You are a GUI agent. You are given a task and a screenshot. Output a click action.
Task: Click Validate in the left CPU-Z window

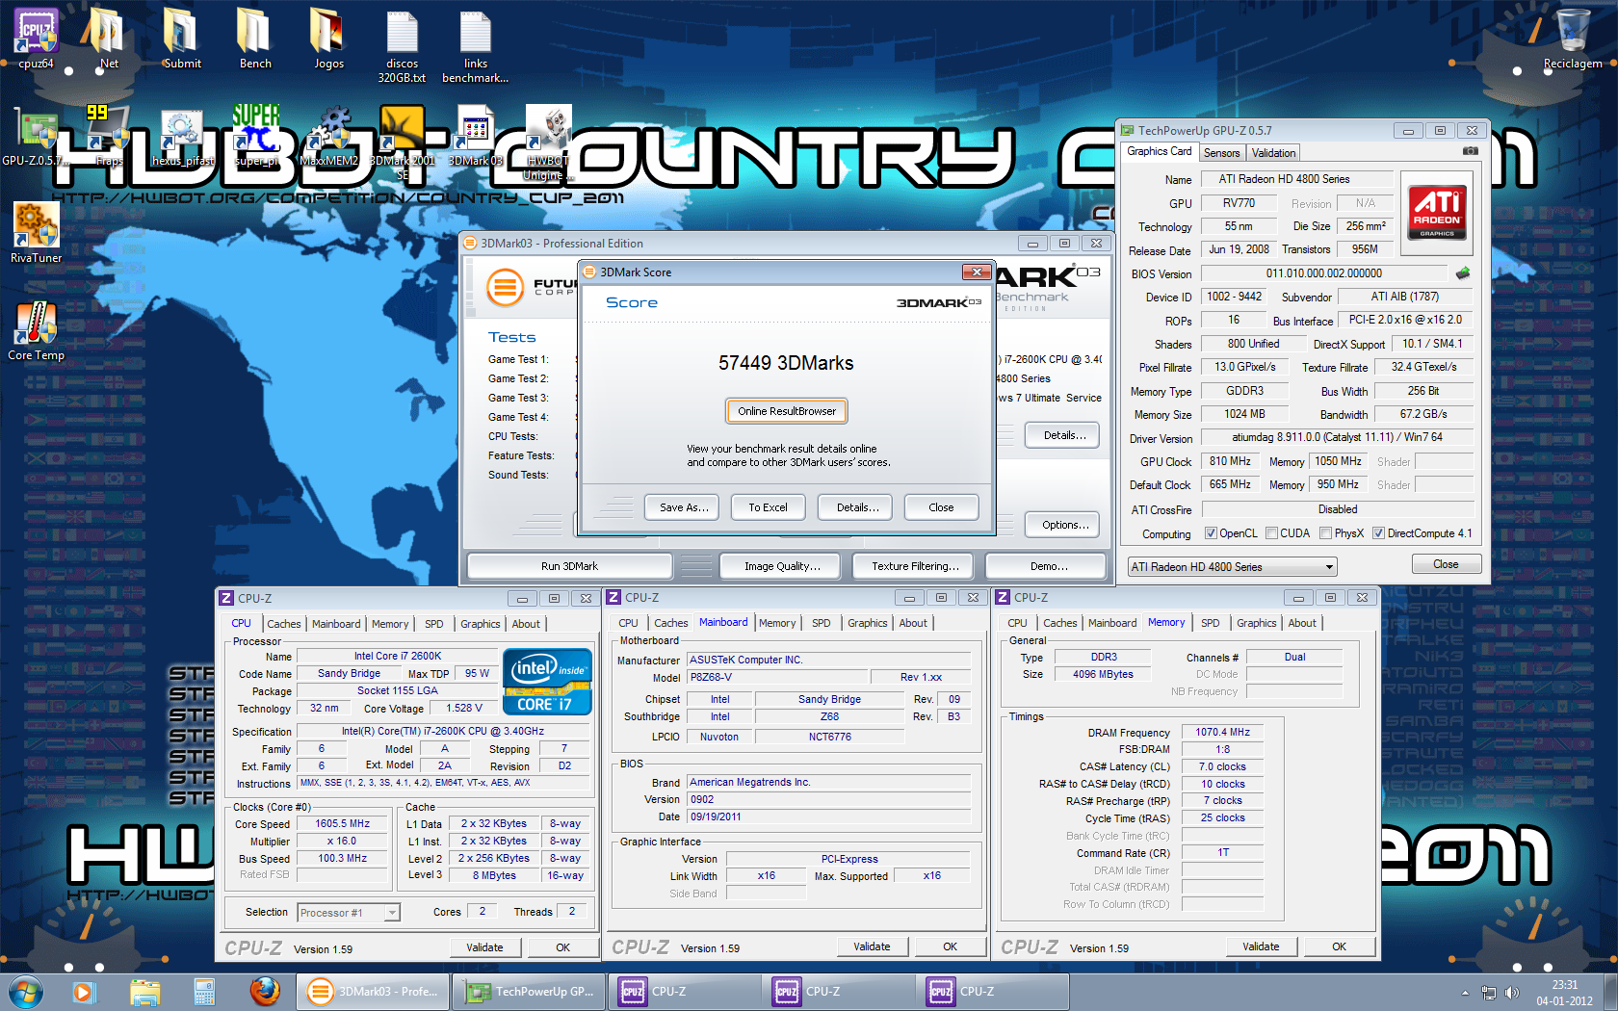coord(484,947)
